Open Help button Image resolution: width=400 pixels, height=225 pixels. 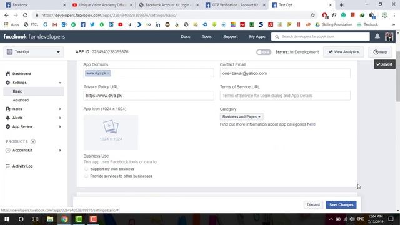click(x=380, y=52)
